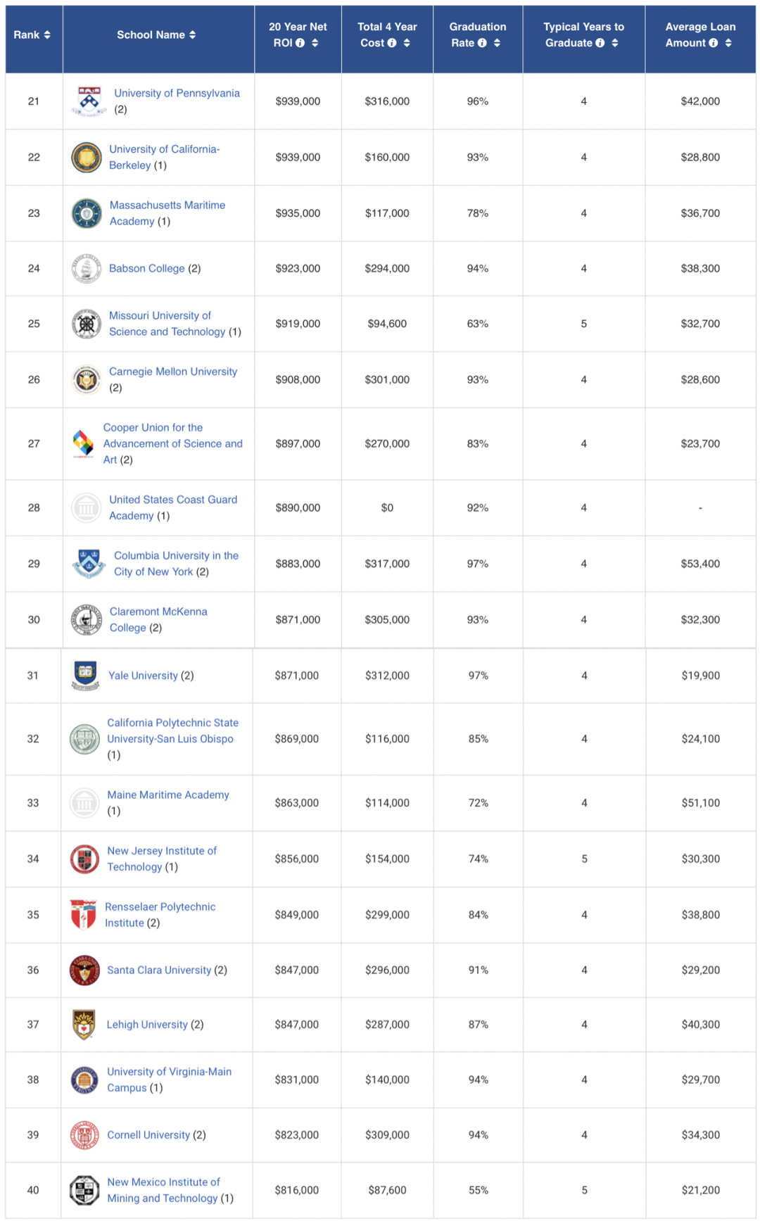Click the Babson College logo
The width and height of the screenshot is (760, 1221).
pyautogui.click(x=87, y=268)
